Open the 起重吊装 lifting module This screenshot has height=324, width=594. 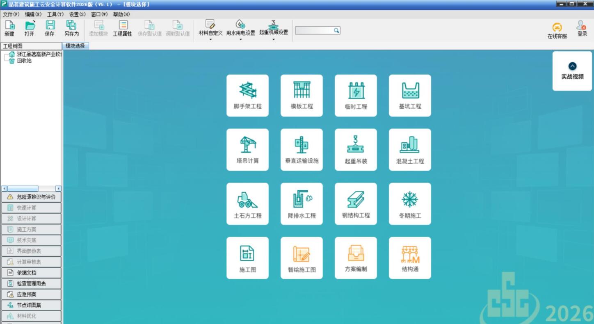(356, 149)
